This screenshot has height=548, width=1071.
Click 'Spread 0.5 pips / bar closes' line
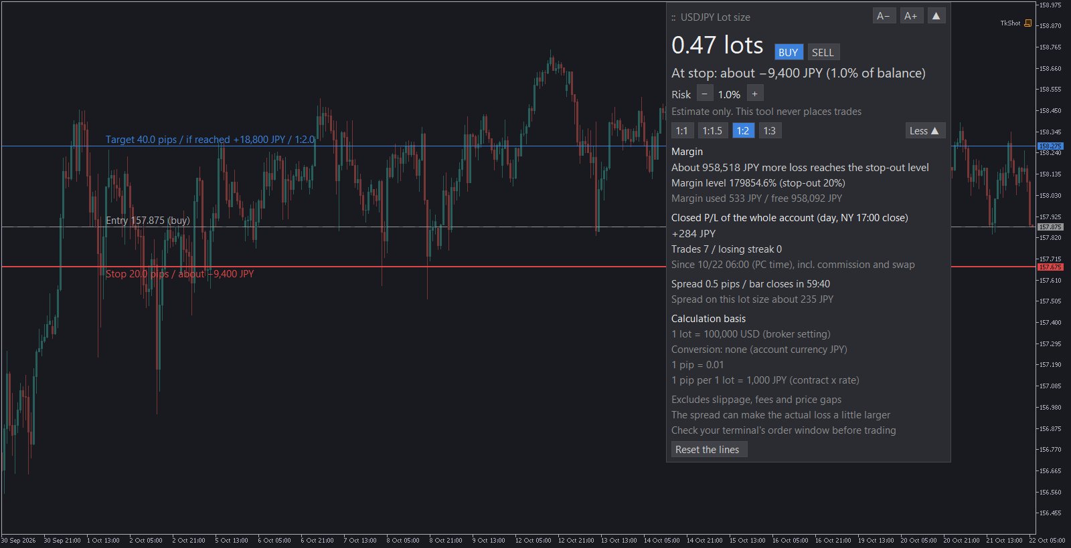[x=750, y=284]
